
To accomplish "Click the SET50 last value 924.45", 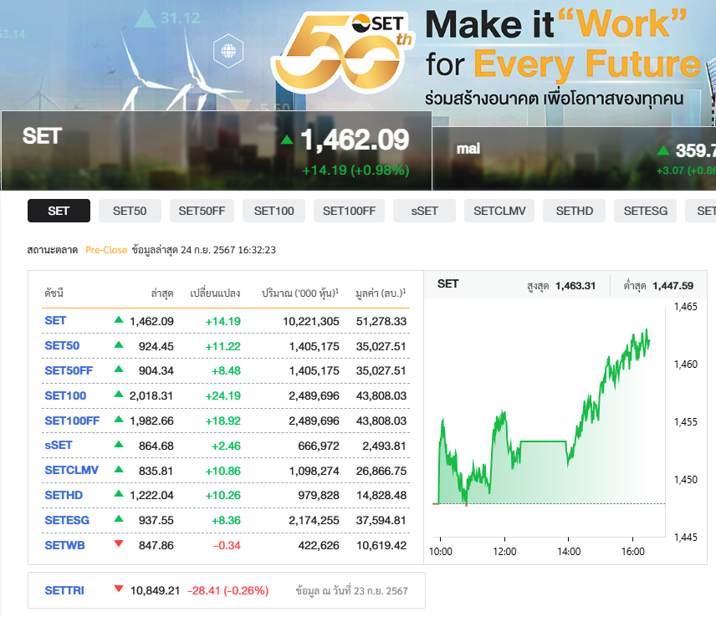I will tap(156, 346).
